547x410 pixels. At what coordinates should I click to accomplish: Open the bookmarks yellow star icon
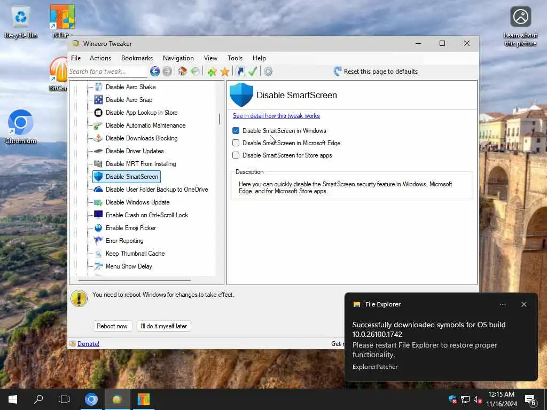click(225, 72)
